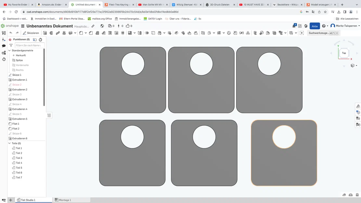This screenshot has height=203, width=361.
Task: Open the DATEV Login bookmark
Action: [x=153, y=19]
